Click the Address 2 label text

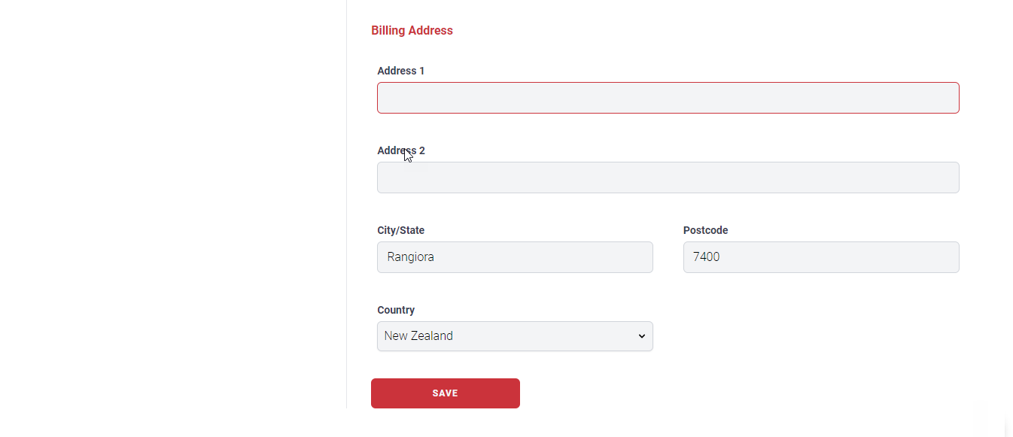pyautogui.click(x=401, y=150)
